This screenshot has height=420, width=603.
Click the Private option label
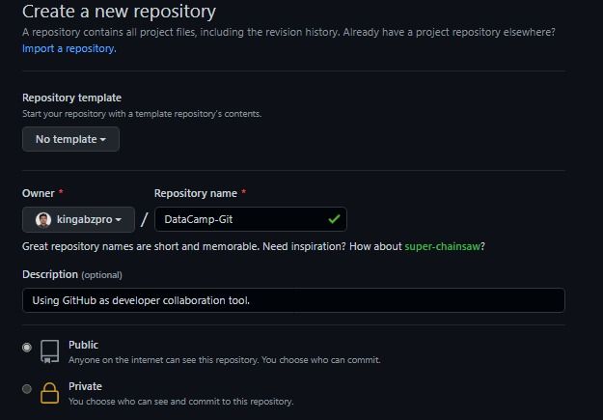[x=85, y=386]
